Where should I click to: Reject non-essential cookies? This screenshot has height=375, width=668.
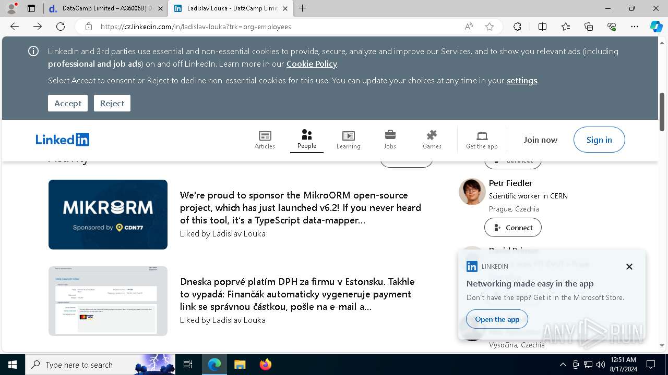coord(112,103)
